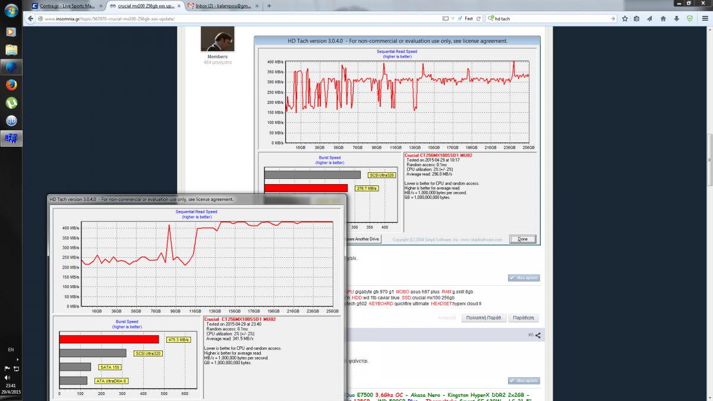Click the first 'Μου αρέσει' like button
This screenshot has width=713, height=401.
[x=524, y=278]
